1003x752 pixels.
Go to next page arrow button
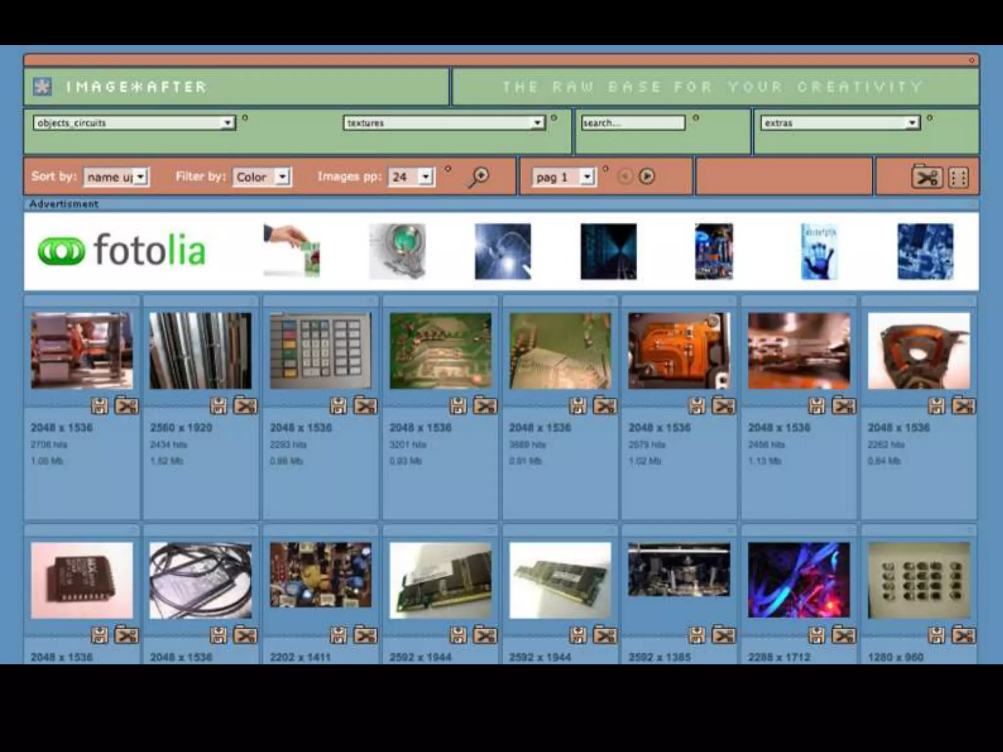tap(647, 176)
